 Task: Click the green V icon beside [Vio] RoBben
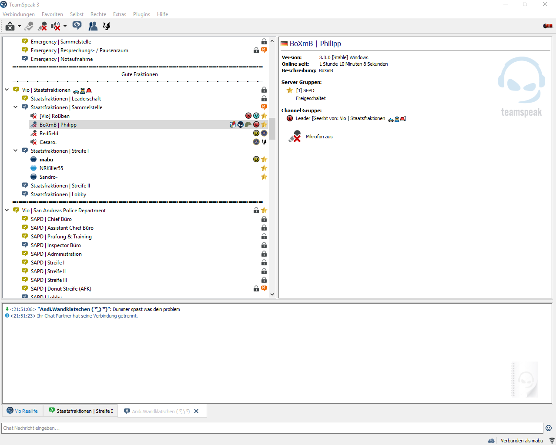pyautogui.click(x=256, y=116)
